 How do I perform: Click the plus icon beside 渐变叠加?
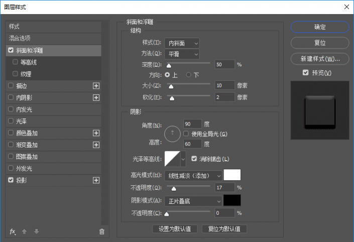tap(96, 145)
